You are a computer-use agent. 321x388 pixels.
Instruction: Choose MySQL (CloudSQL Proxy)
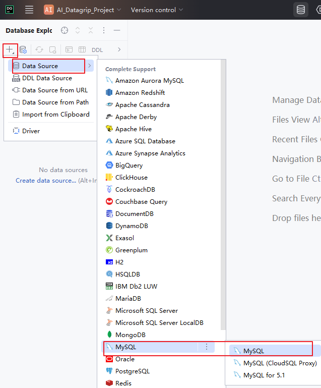point(275,363)
